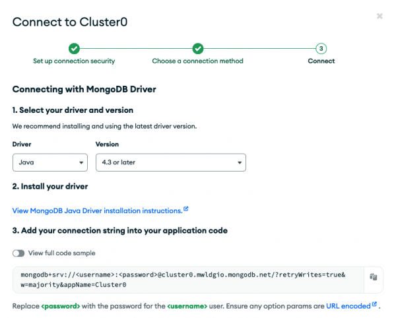Open the Version dropdown showing 4.3 or later
Screen dimensions: 396x318
pos(170,162)
